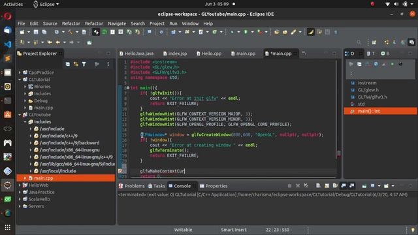Toggle Word Wrap icon in the toolbar
This screenshot has height=235, width=418.
point(319,32)
